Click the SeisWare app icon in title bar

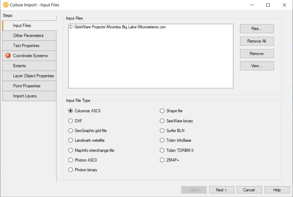[x=6, y=5]
